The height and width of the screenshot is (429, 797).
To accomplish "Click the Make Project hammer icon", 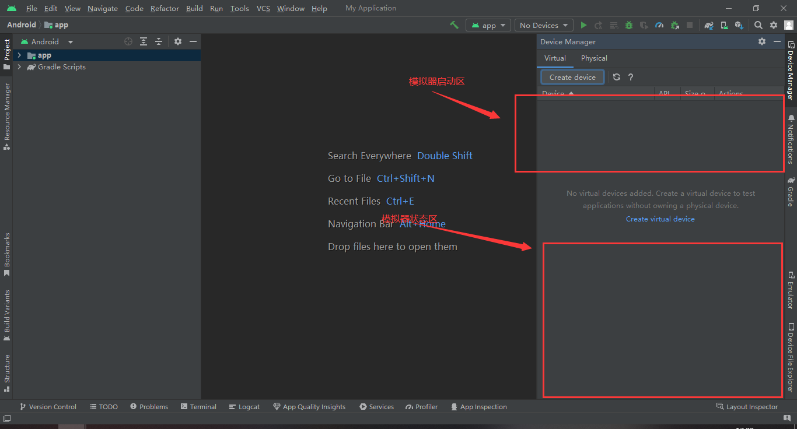I will coord(454,25).
